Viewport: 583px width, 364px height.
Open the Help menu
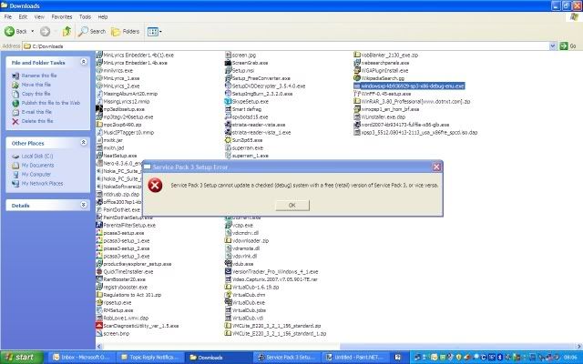pyautogui.click(x=103, y=17)
